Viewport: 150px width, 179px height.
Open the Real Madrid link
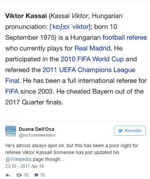coord(92,48)
